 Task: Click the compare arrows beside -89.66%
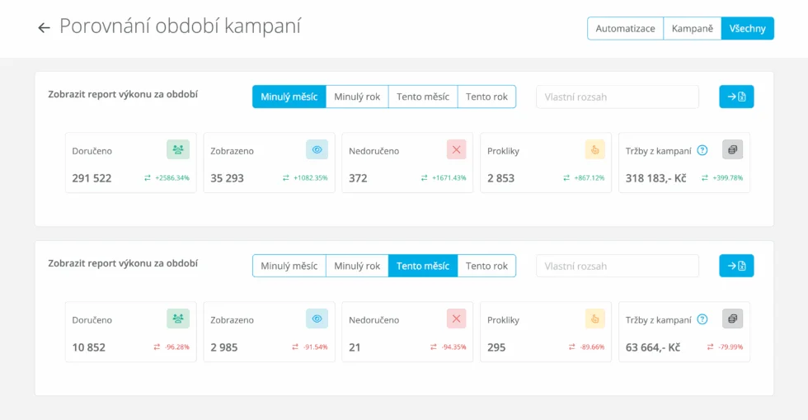point(572,347)
